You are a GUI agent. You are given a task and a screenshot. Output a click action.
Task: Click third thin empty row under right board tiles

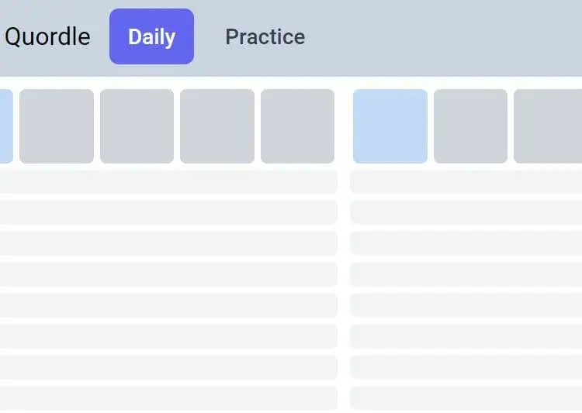pos(466,243)
